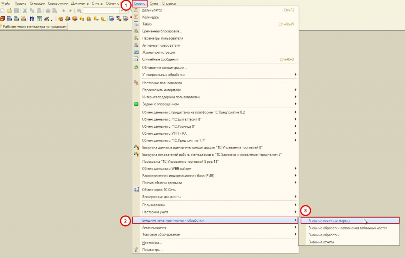The image size is (405, 258).
Task: Click into the toolbar search input field
Action: 101,11
